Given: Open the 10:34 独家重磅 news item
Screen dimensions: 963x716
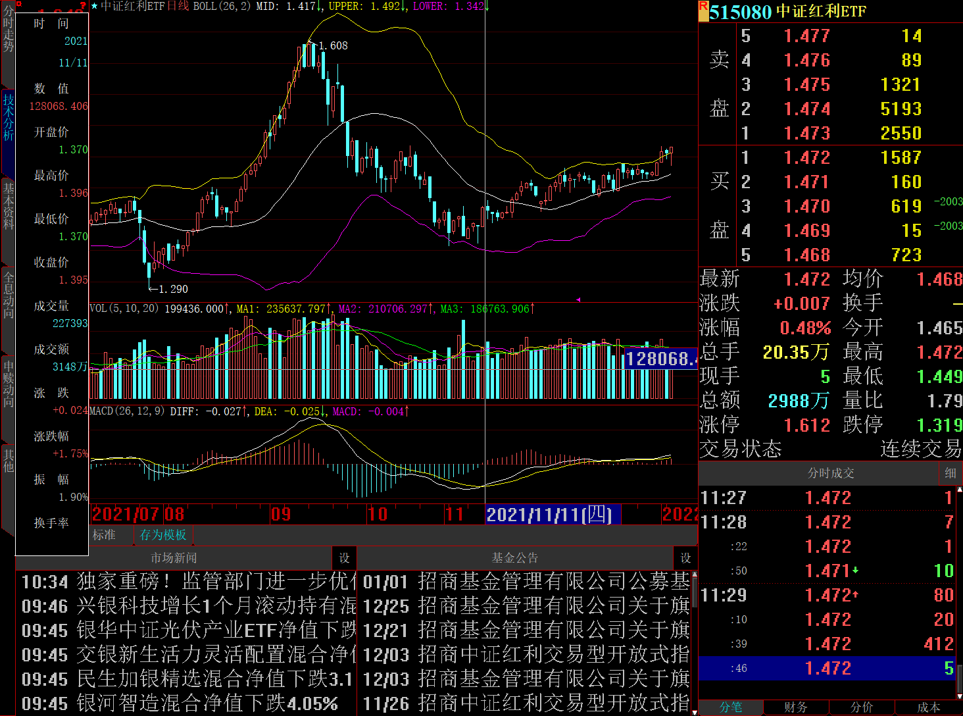Looking at the screenshot, I should 186,582.
